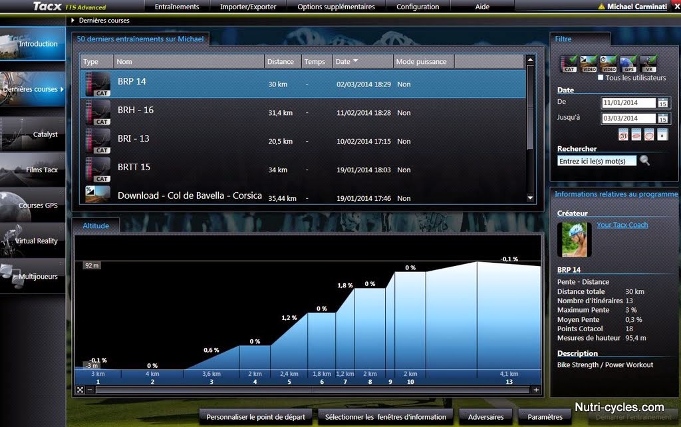The image size is (681, 427).
Task: Click the training list scroll-up arrow
Action: pyautogui.click(x=530, y=59)
